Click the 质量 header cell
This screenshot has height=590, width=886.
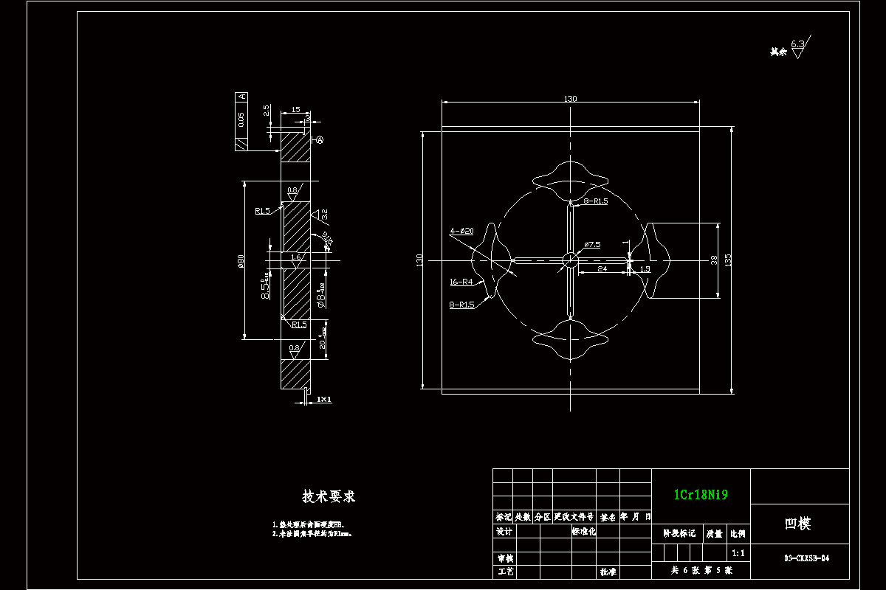click(715, 533)
